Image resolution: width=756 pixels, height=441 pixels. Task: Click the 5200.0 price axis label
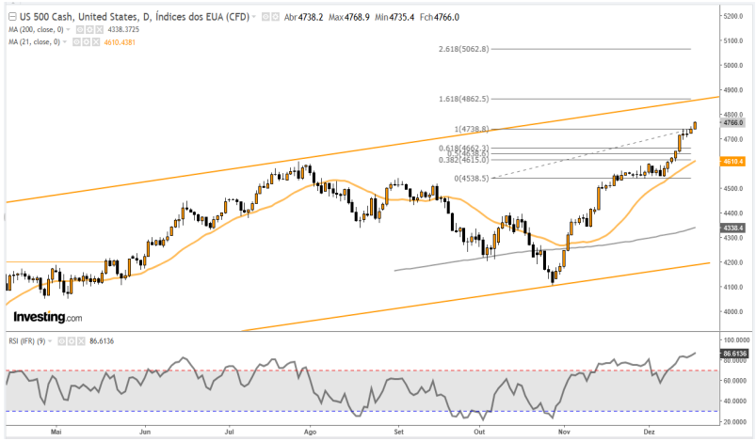(x=732, y=16)
